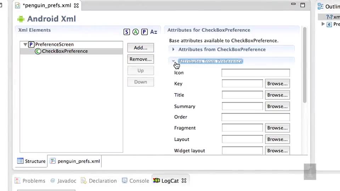Browse for the Key attribute value
340x191 pixels.
click(x=277, y=83)
